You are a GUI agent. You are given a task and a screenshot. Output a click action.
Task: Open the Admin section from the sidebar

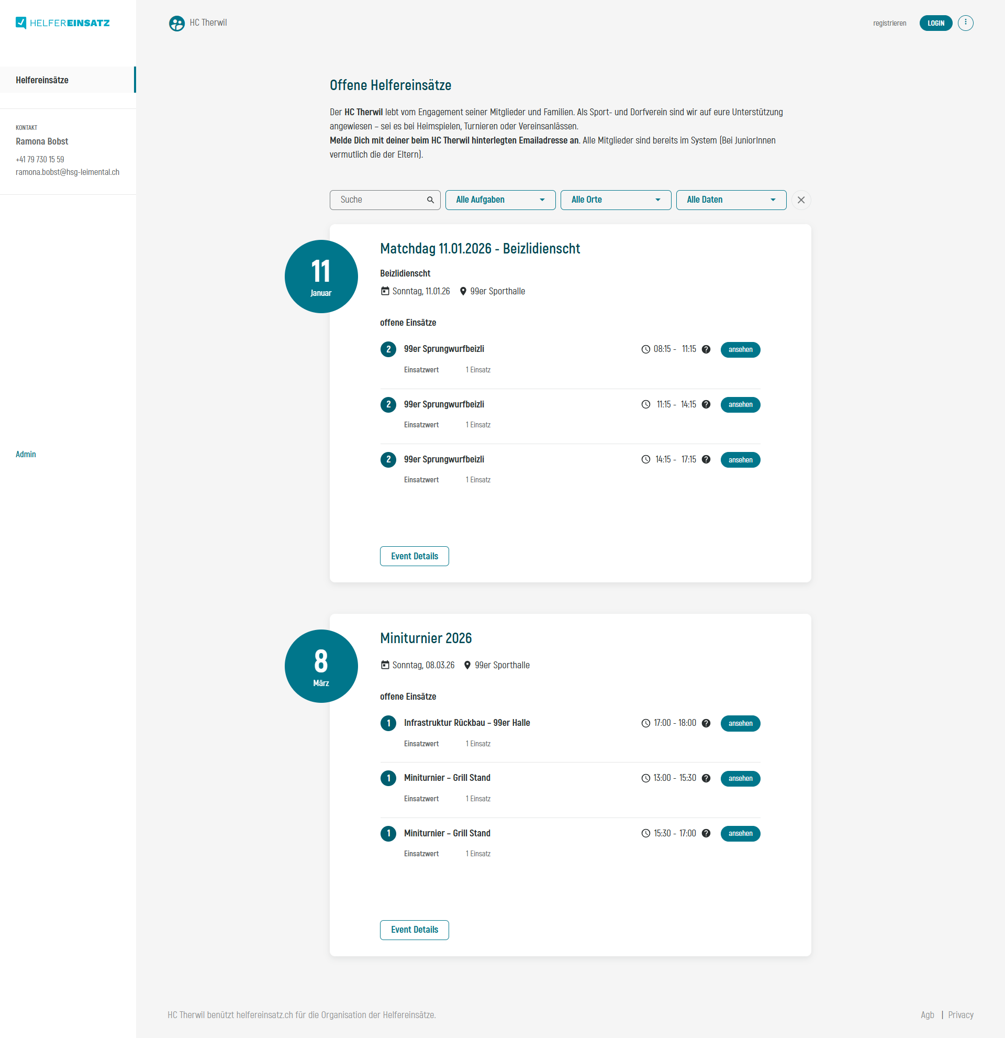pyautogui.click(x=26, y=454)
